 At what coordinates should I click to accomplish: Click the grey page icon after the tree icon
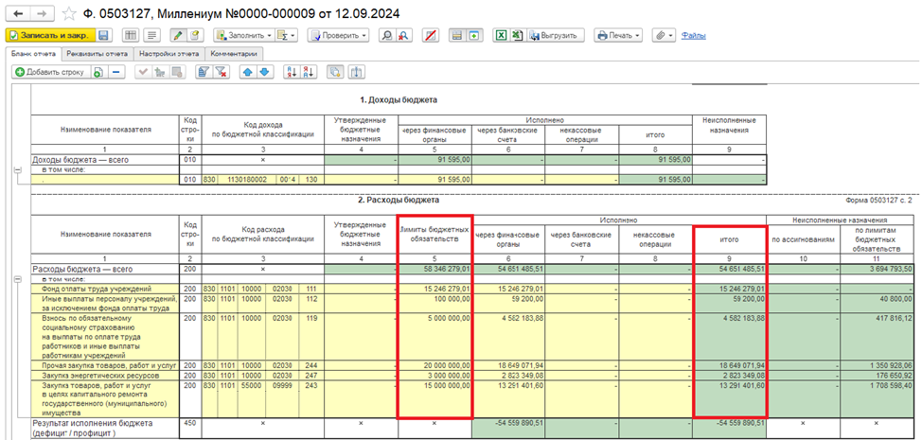[x=177, y=72]
